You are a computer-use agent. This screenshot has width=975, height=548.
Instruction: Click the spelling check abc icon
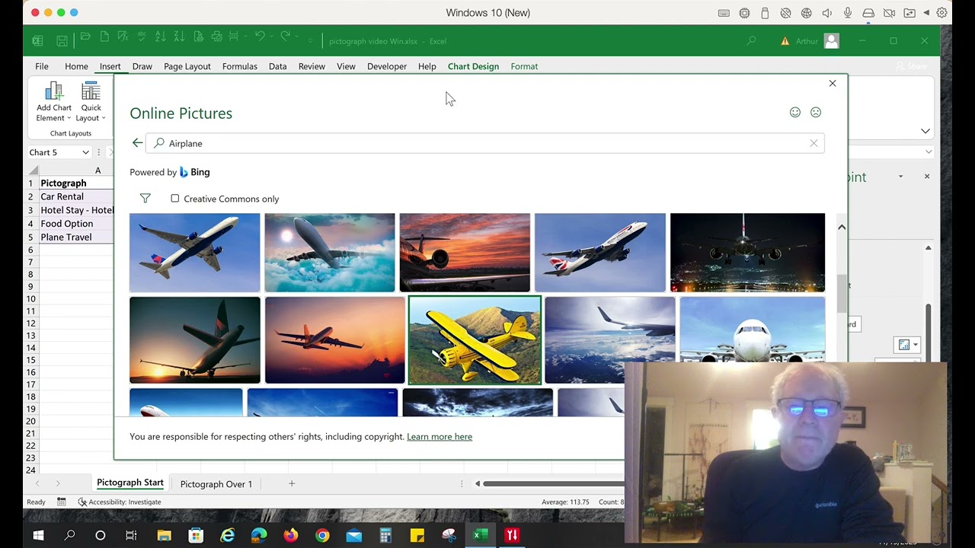[x=142, y=37]
